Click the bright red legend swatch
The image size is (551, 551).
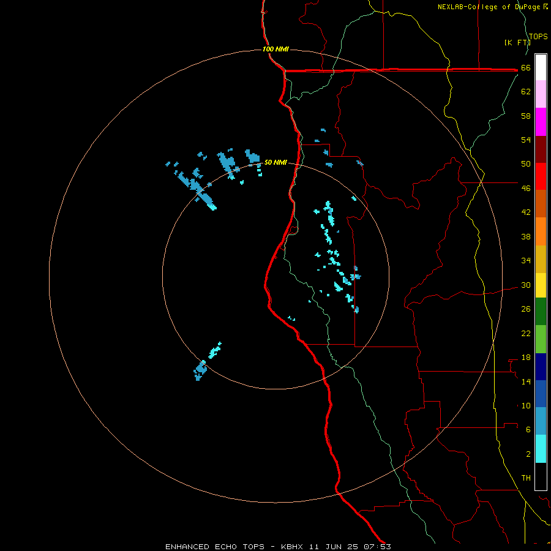[x=541, y=176]
